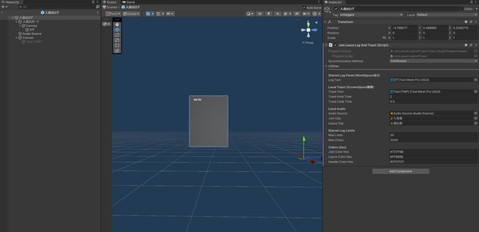Select Audio Source in the Hierarchy
Image resolution: width=479 pixels, height=232 pixels.
pyautogui.click(x=32, y=34)
